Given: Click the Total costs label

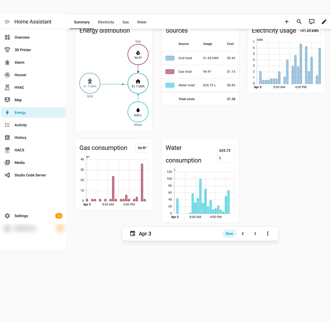Looking at the screenshot, I should pyautogui.click(x=186, y=99).
